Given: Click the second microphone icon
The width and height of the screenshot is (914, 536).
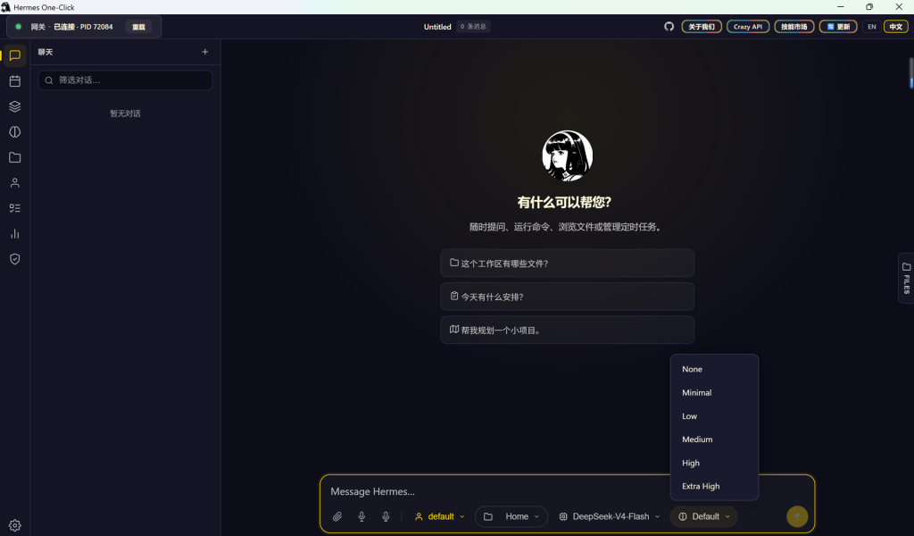Looking at the screenshot, I should (386, 516).
